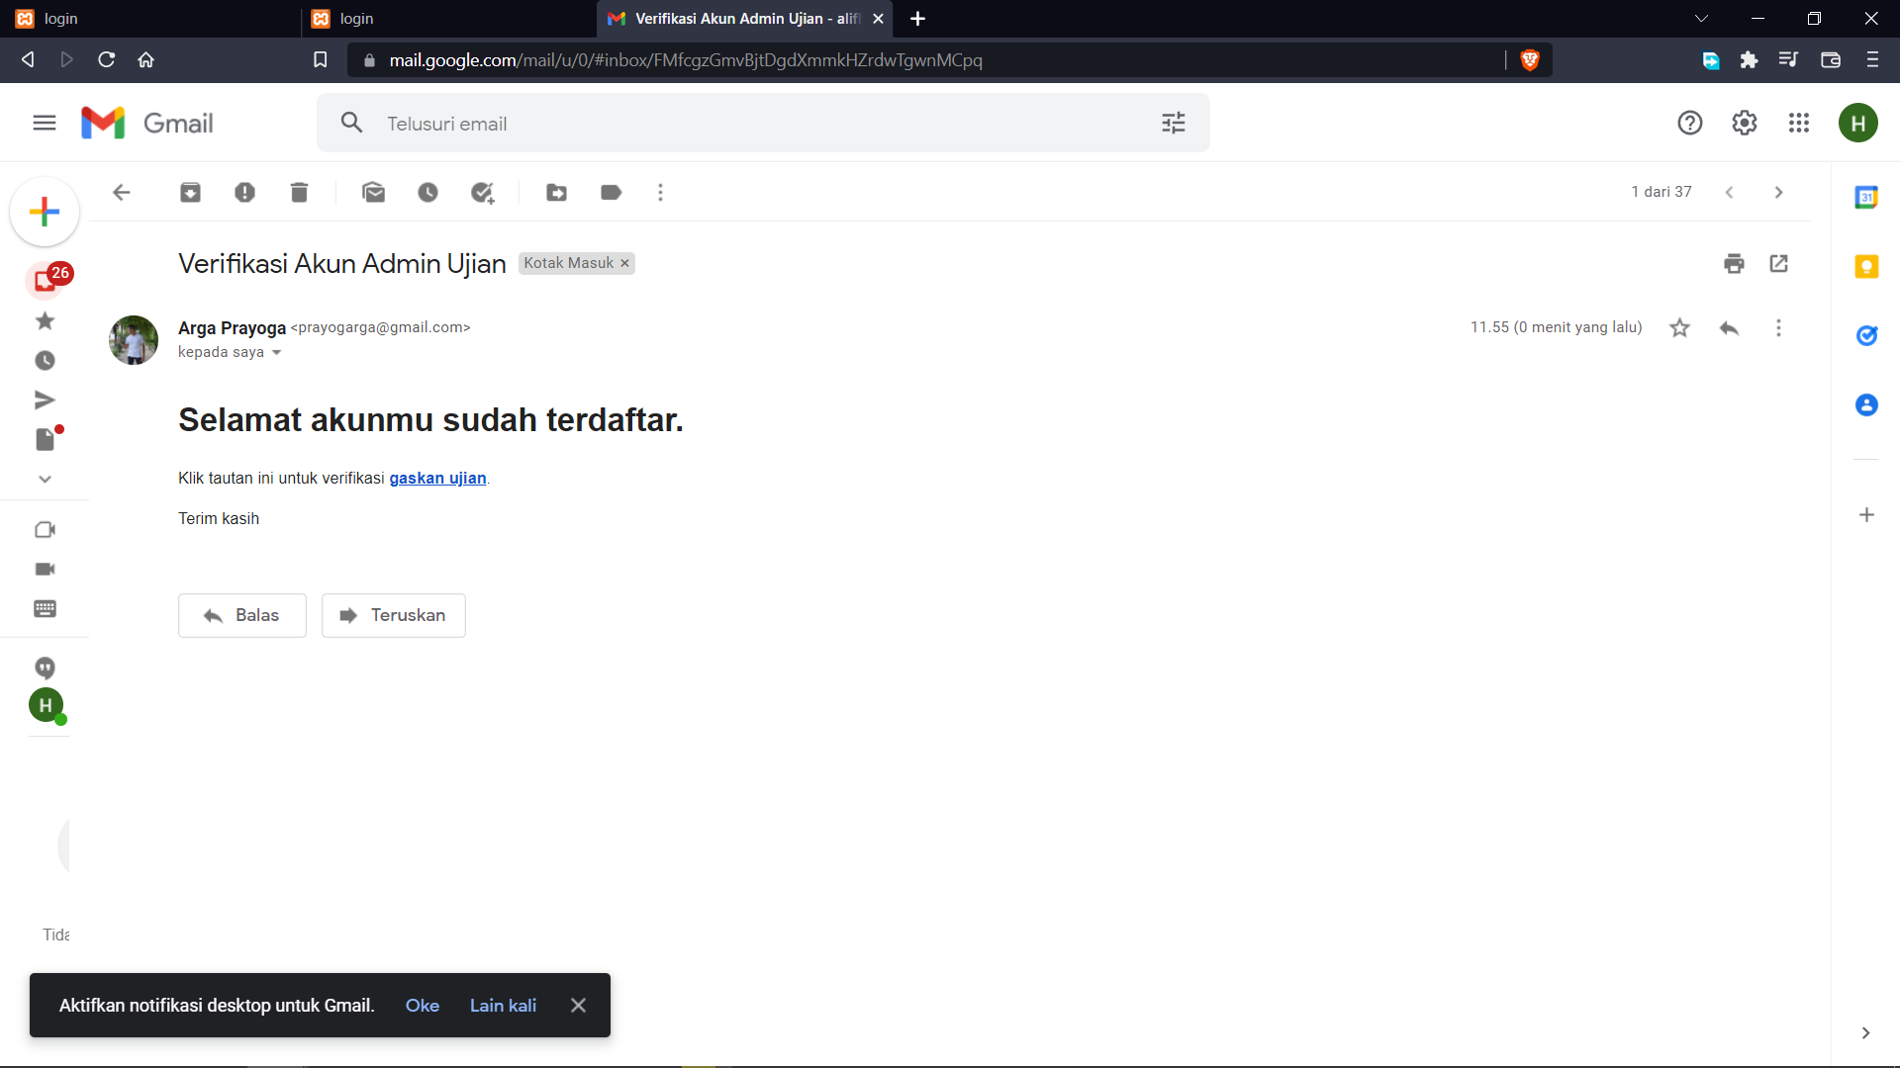1900x1068 pixels.
Task: Snooze this email with the clock icon
Action: coord(427,193)
